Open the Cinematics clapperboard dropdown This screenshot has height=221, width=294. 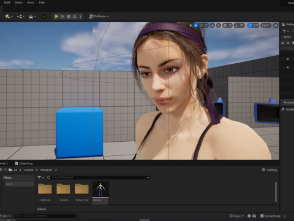click(32, 17)
